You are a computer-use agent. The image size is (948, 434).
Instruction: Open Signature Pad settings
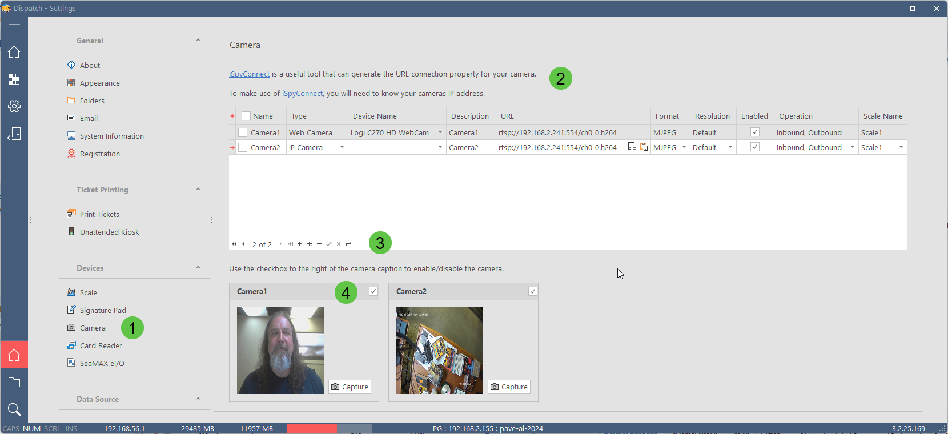103,310
